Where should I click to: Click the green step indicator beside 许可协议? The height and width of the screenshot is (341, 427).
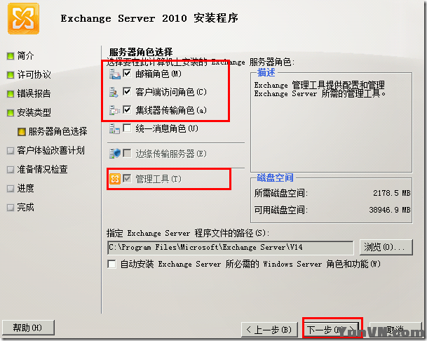coord(11,75)
